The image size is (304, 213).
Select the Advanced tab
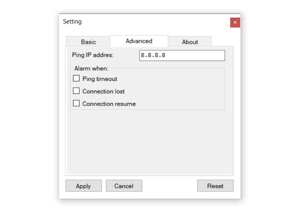pyautogui.click(x=139, y=41)
